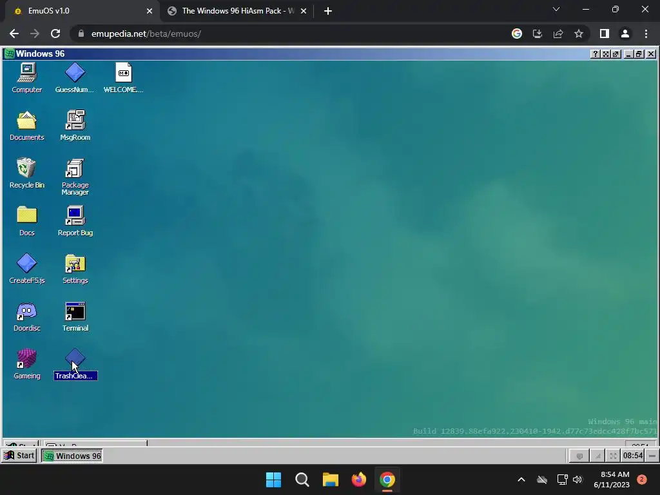
Task: Open File Explorer from the taskbar
Action: point(331,480)
